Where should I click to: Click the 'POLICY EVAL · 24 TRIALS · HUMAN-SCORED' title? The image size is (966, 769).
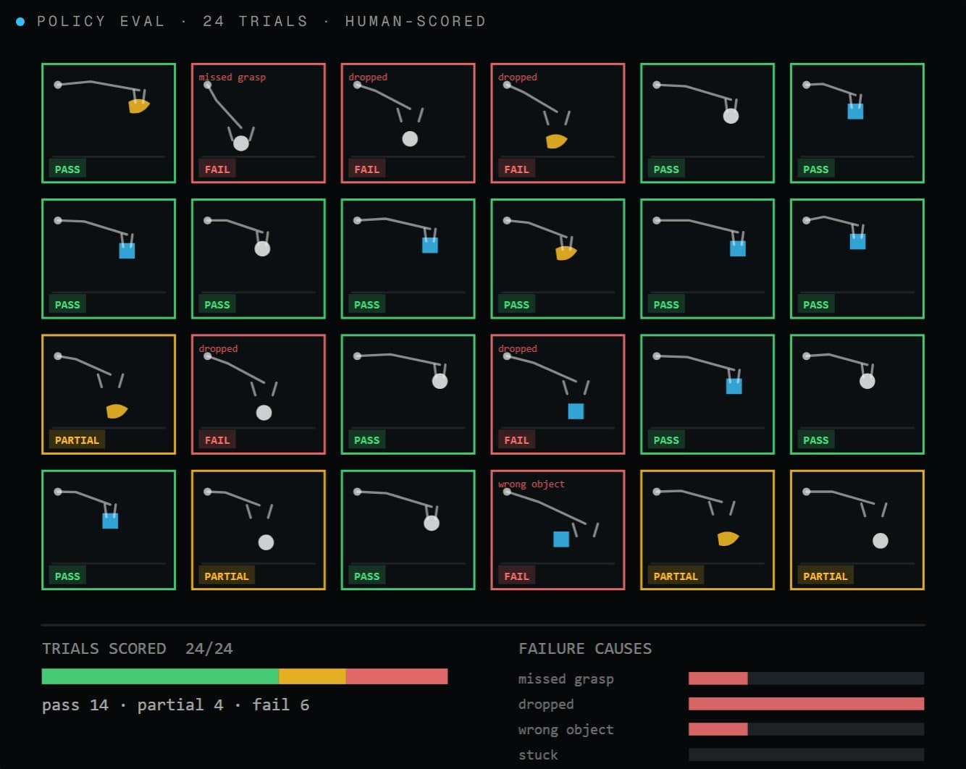pyautogui.click(x=261, y=21)
